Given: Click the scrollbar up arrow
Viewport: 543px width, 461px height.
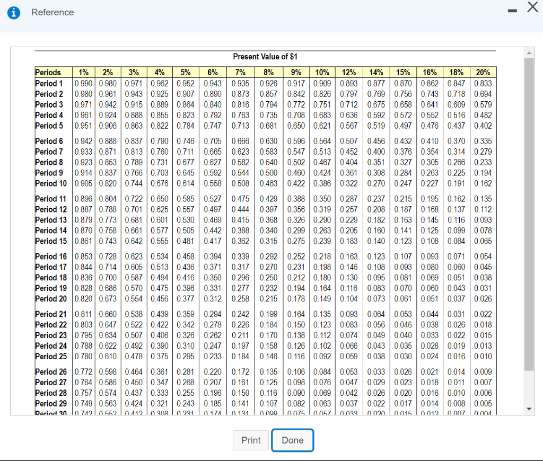Looking at the screenshot, I should [x=529, y=53].
